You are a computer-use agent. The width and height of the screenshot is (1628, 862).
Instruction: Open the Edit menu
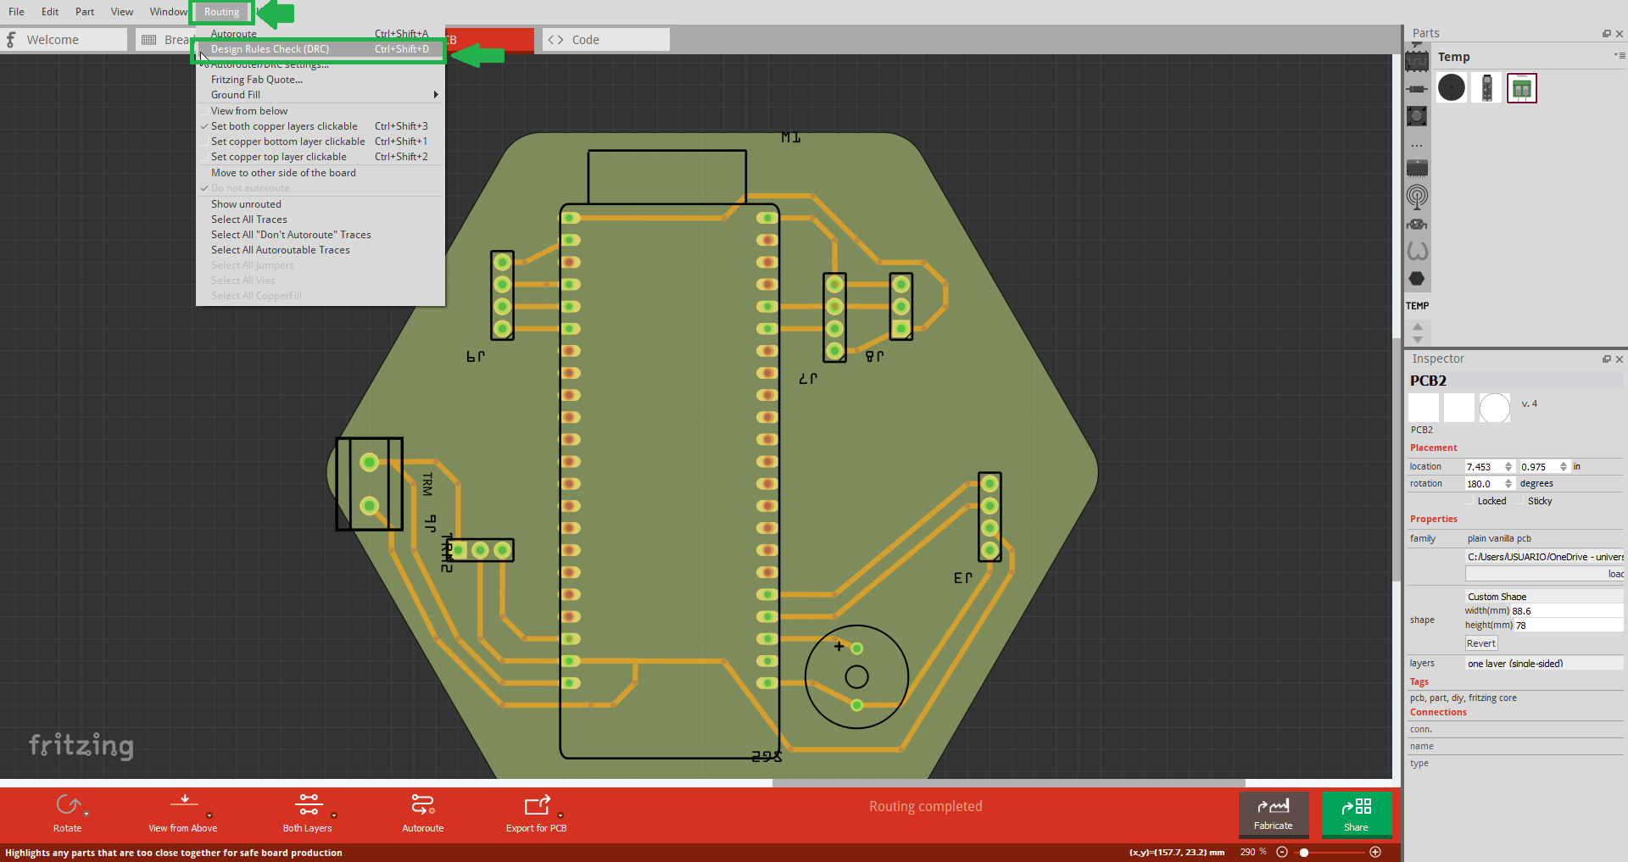click(x=50, y=12)
